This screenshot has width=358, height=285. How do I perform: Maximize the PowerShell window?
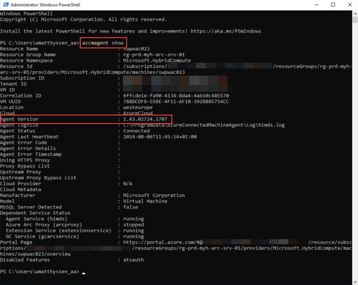coord(333,5)
